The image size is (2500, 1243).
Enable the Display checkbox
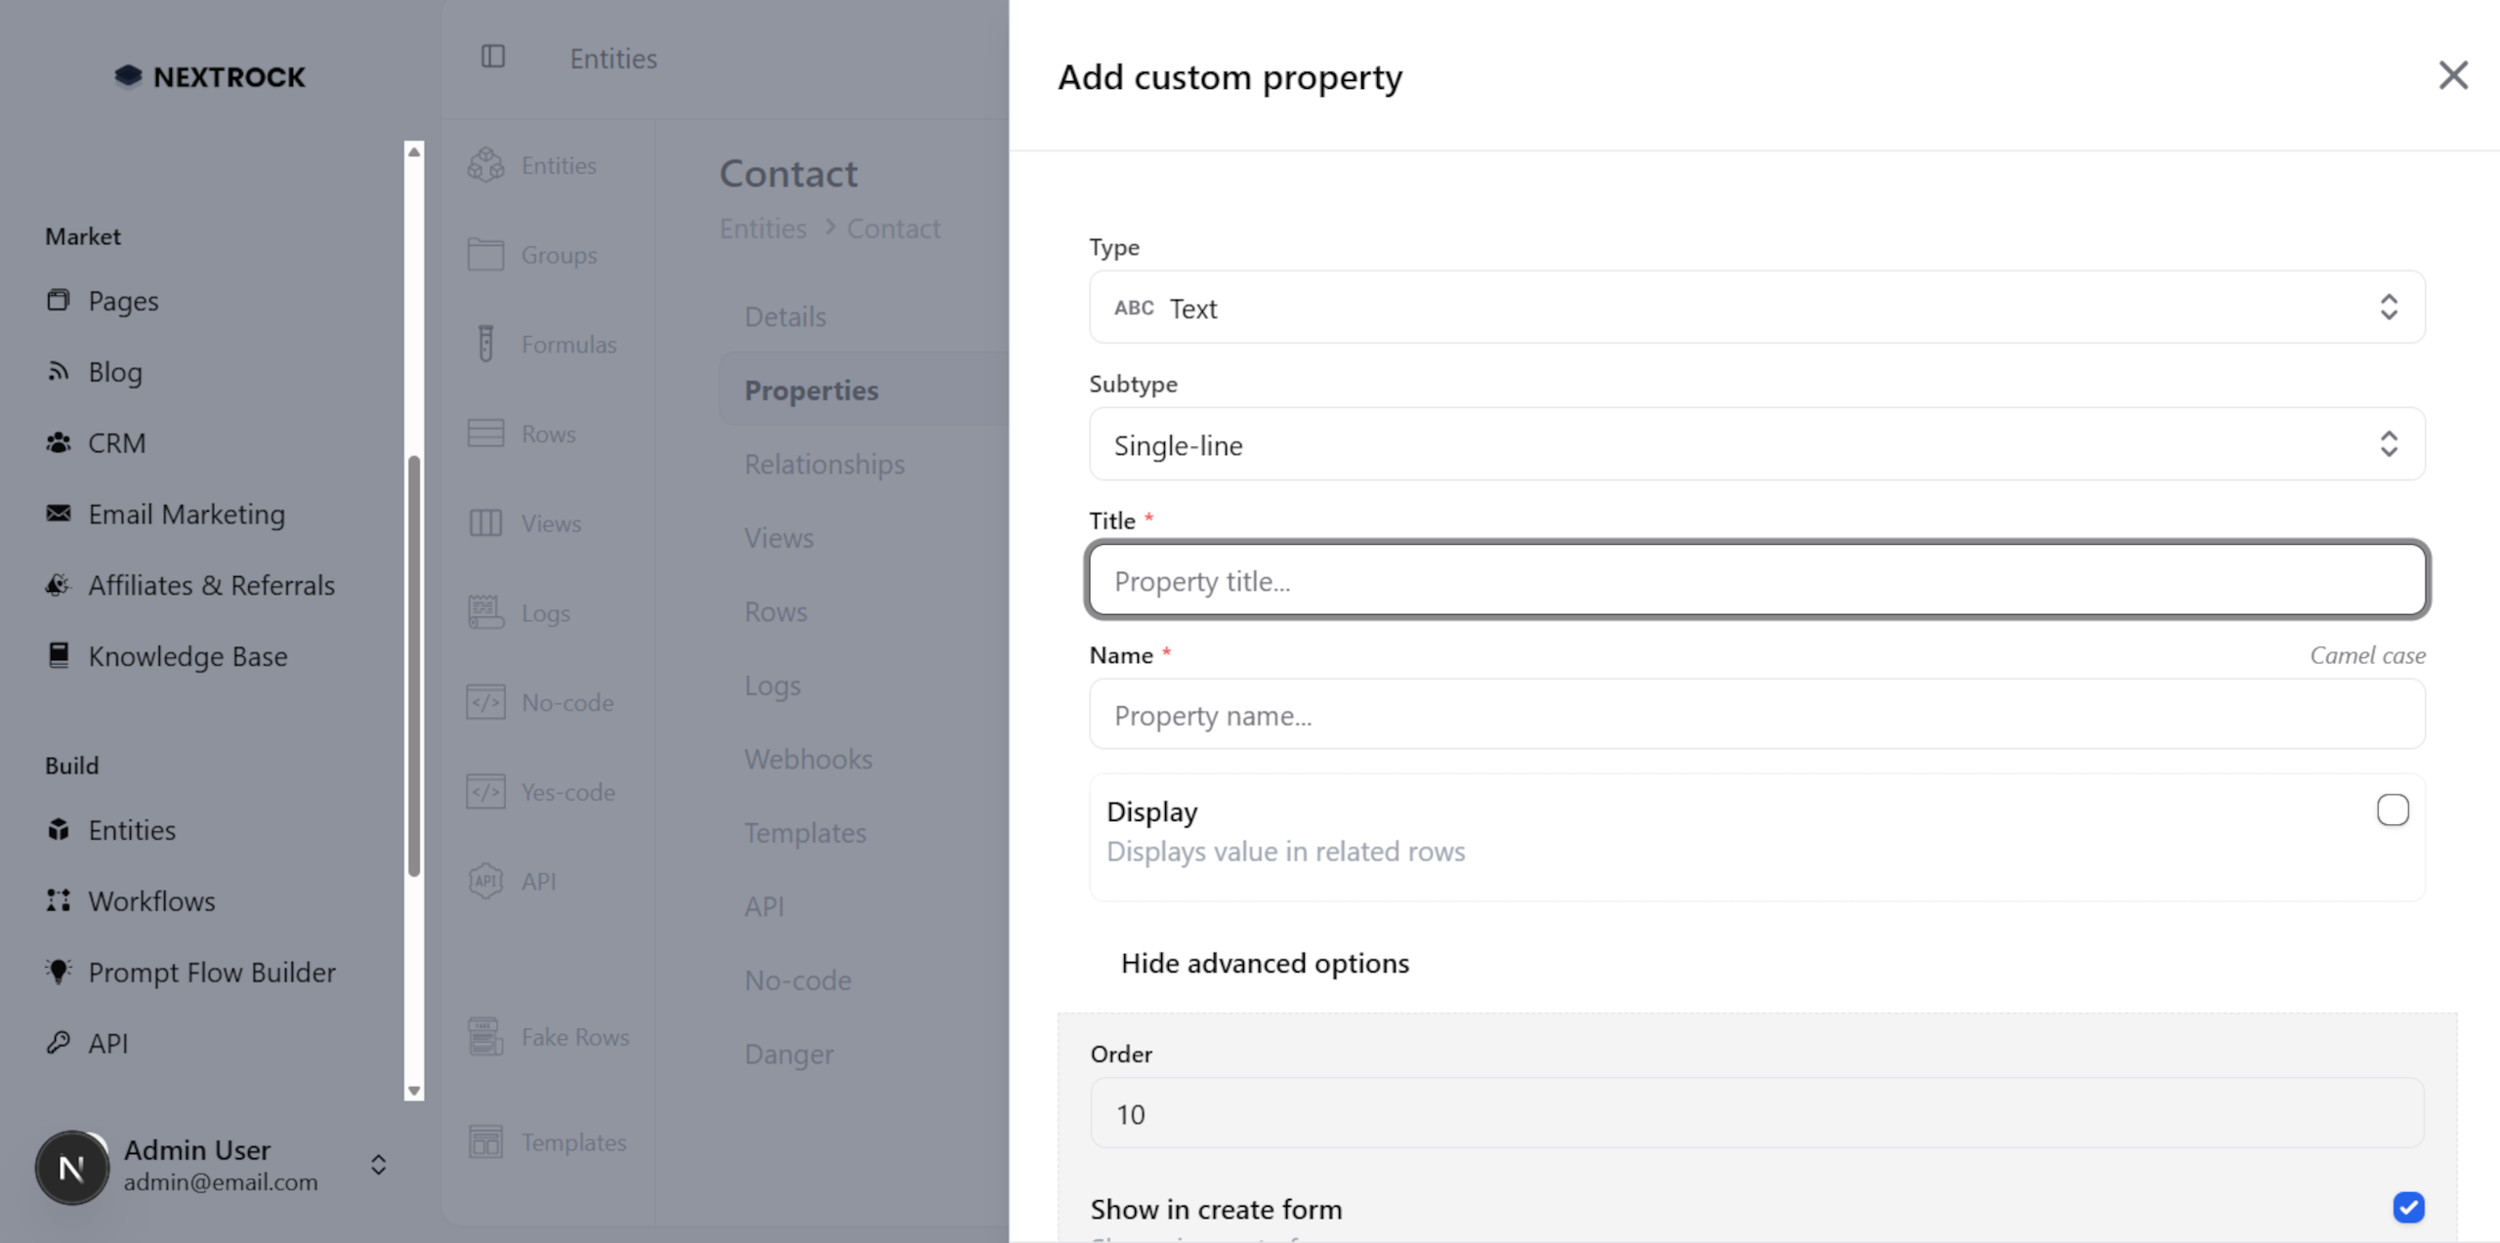click(x=2392, y=809)
